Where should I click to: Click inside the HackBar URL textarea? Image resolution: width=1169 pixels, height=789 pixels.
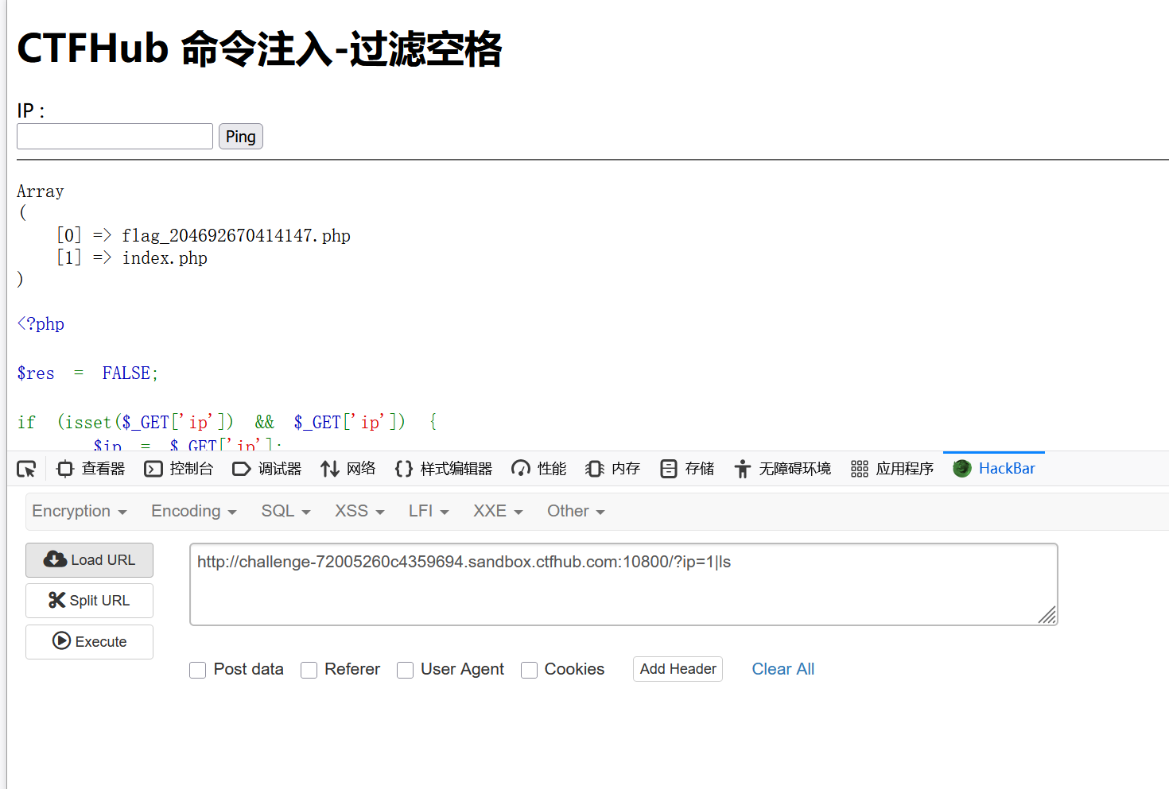623,584
